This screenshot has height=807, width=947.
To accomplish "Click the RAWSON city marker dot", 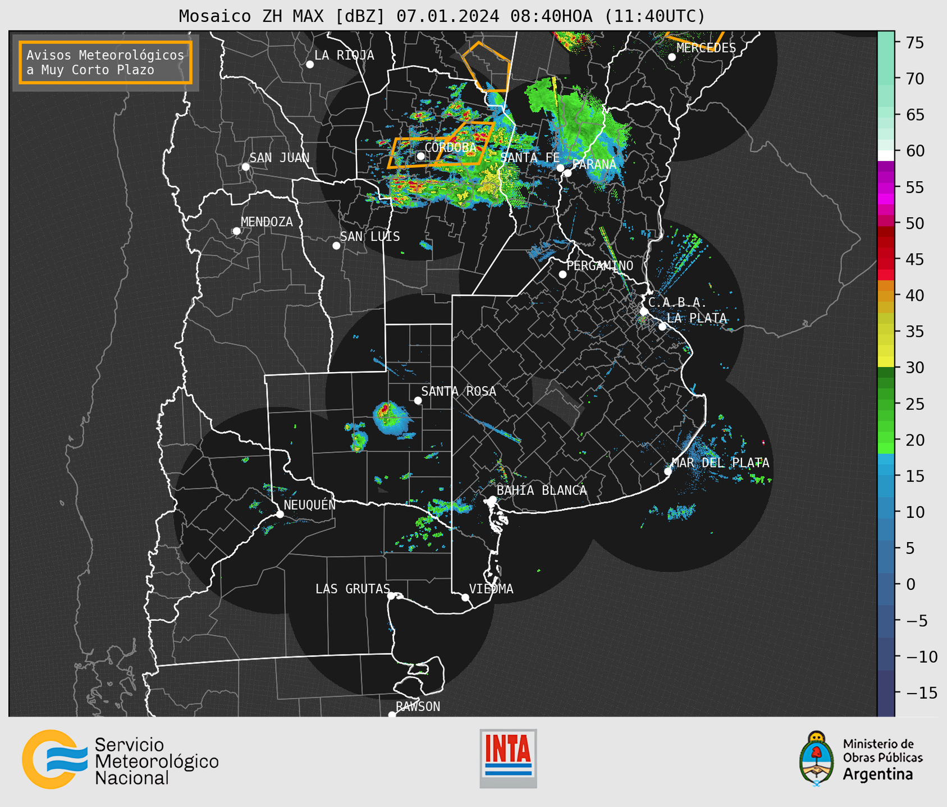I will [392, 714].
